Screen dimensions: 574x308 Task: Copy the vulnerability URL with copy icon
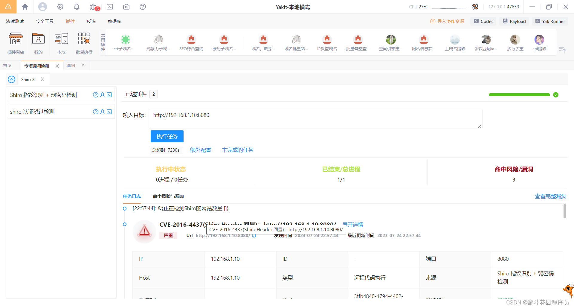pyautogui.click(x=254, y=236)
